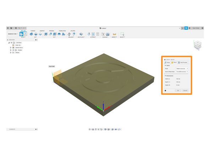Click the Pan hand icon in navigation bar
210x157 pixels.
click(x=96, y=129)
